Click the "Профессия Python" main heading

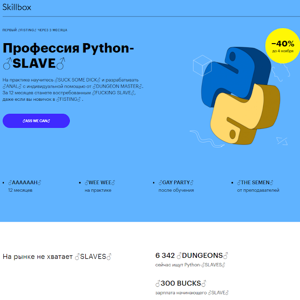(x=68, y=48)
